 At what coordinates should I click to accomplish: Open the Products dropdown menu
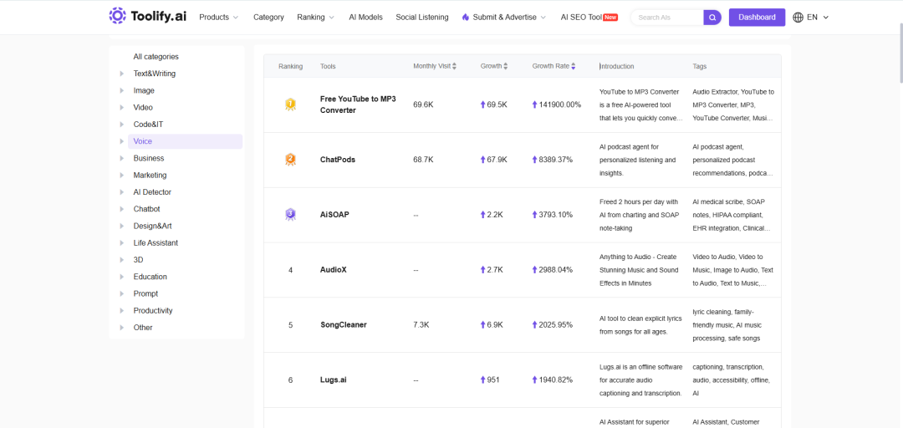219,18
